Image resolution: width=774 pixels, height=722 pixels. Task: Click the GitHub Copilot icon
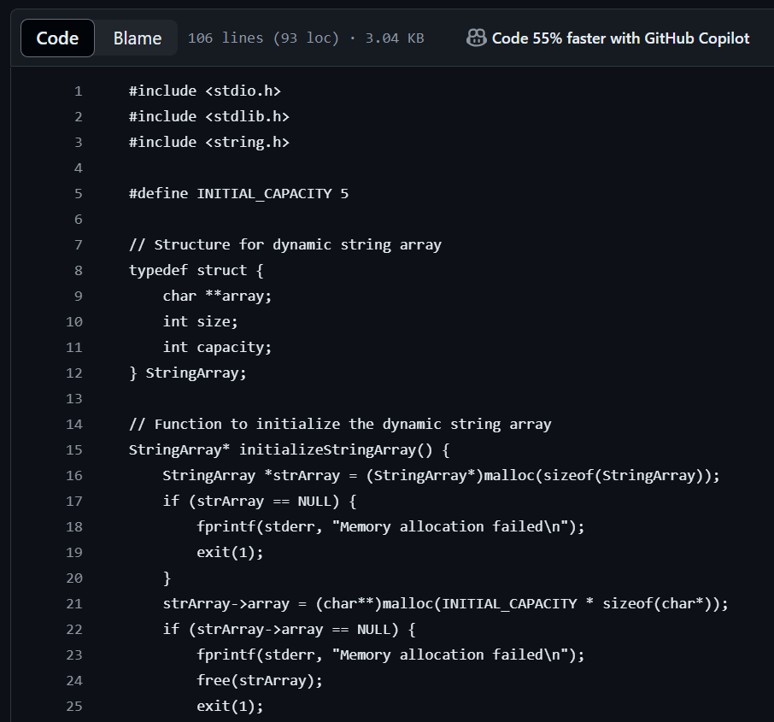tap(477, 38)
